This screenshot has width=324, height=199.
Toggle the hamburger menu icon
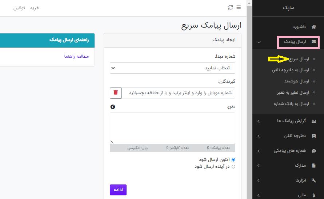pyautogui.click(x=239, y=7)
